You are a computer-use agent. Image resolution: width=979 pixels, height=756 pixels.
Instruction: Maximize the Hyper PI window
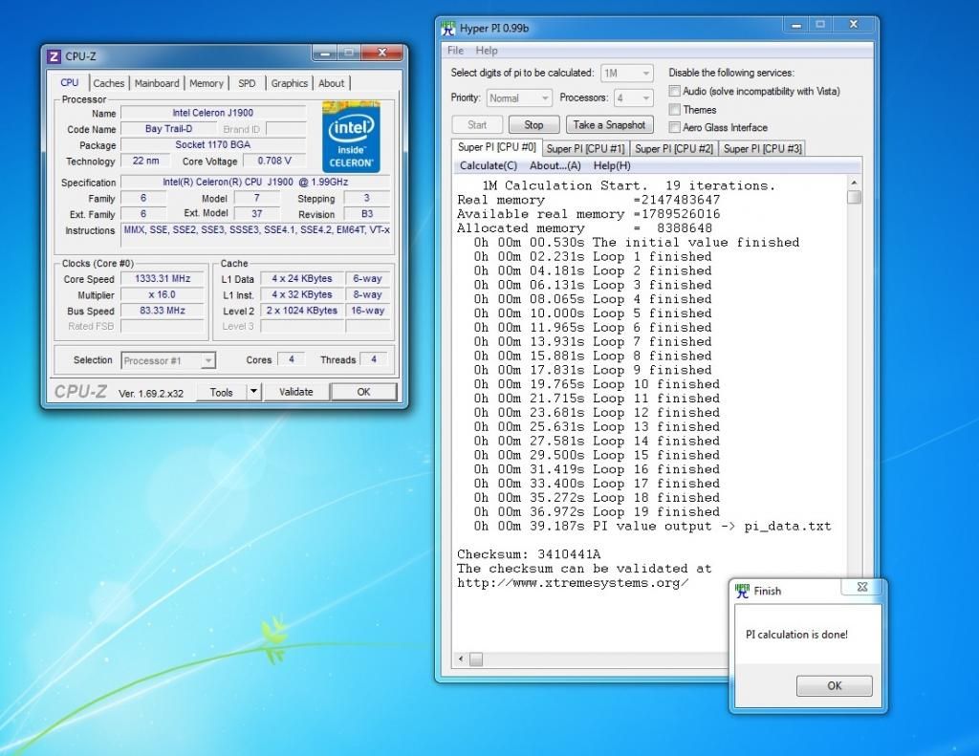820,25
